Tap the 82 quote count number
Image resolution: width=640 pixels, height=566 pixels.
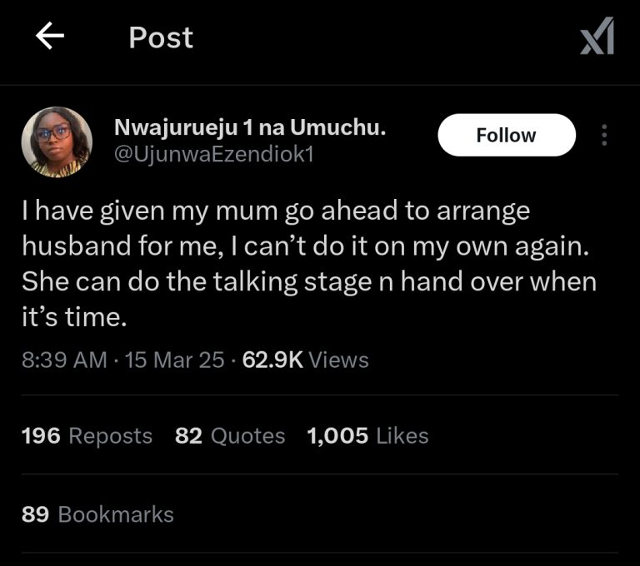[x=188, y=436]
